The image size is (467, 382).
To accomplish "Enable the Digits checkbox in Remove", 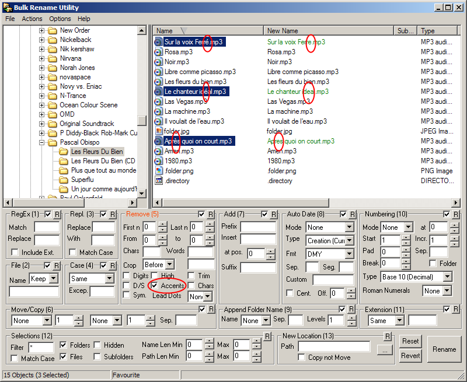I will point(127,276).
